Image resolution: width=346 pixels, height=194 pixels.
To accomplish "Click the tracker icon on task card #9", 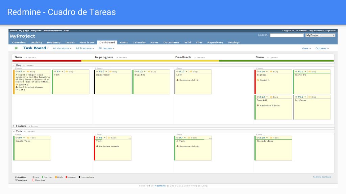I will 28,138.
